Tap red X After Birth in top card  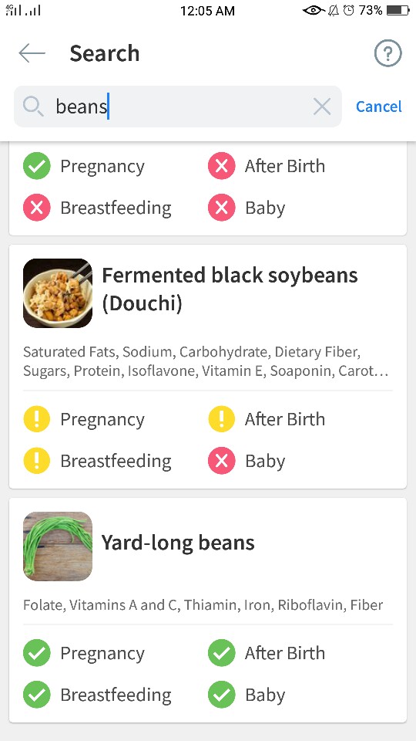pos(222,166)
